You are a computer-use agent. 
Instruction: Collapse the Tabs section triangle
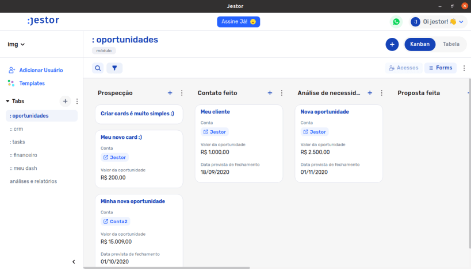[7, 102]
